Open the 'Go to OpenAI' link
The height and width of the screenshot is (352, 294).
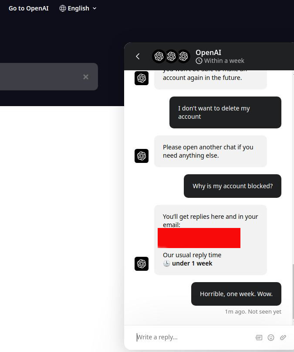[x=29, y=8]
